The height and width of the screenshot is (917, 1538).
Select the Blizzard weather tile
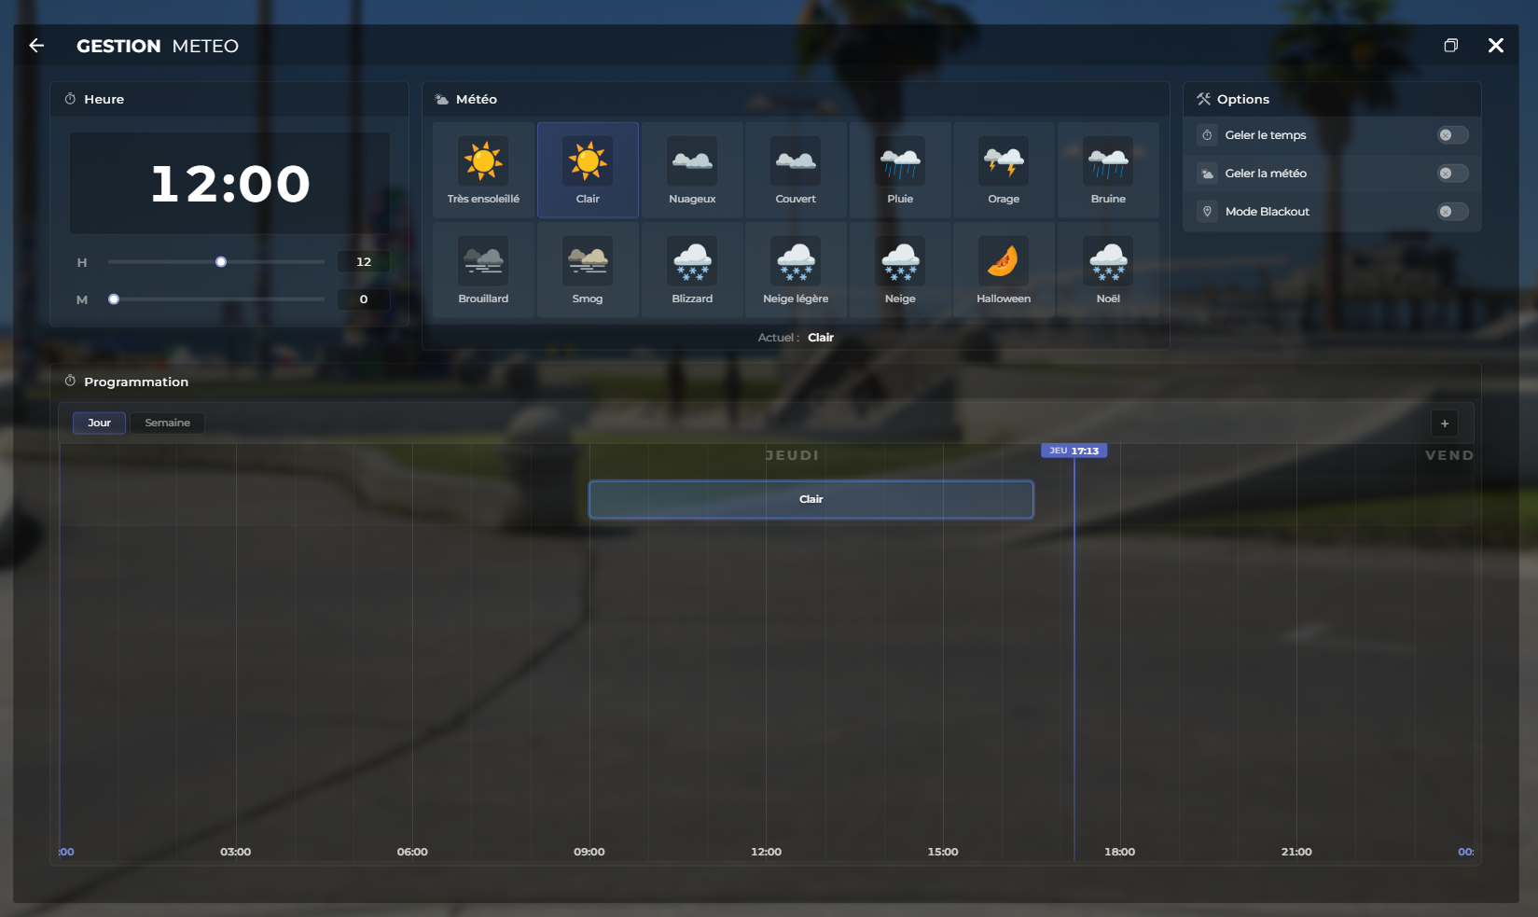(692, 271)
